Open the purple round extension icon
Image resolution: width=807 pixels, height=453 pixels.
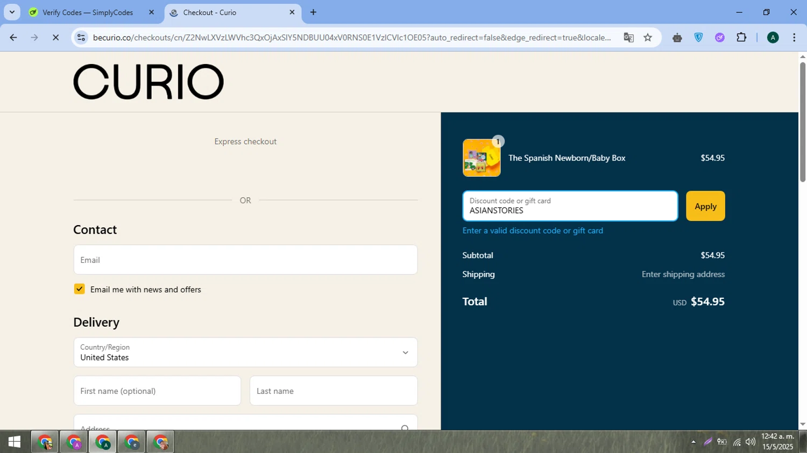tap(720, 38)
